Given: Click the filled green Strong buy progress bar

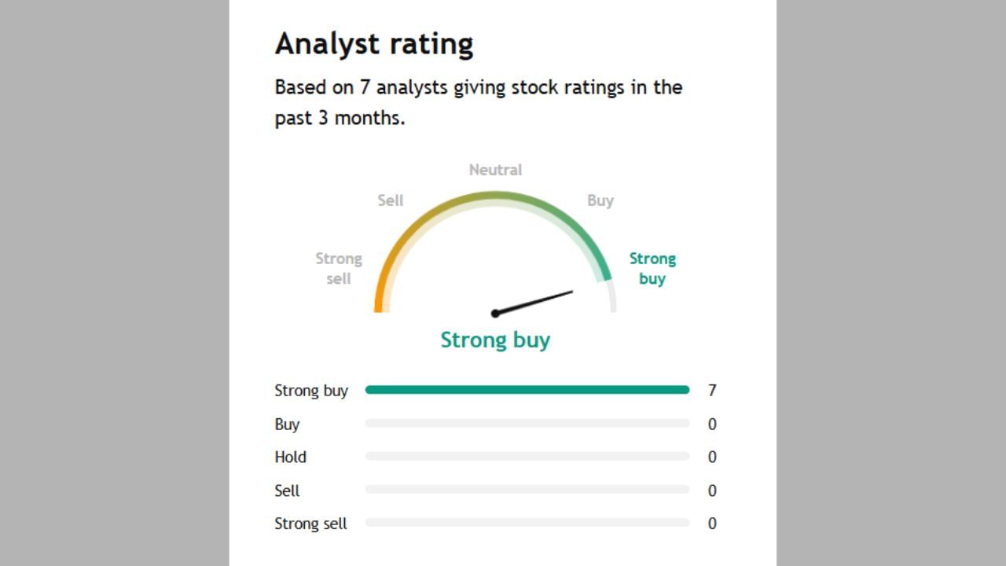Looking at the screenshot, I should [527, 390].
